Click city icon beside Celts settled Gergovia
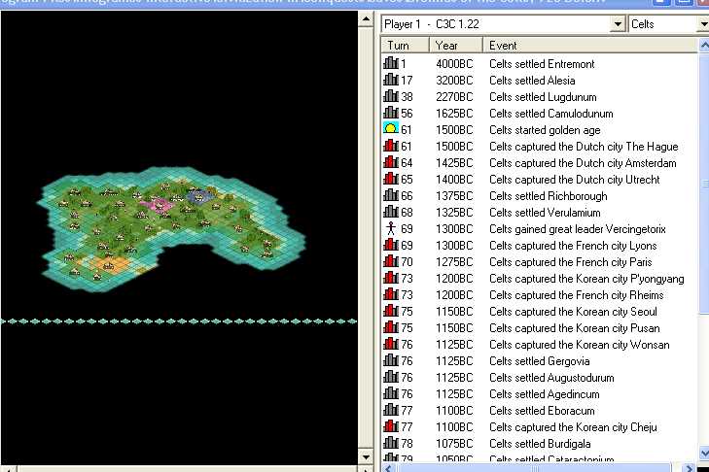 (391, 360)
